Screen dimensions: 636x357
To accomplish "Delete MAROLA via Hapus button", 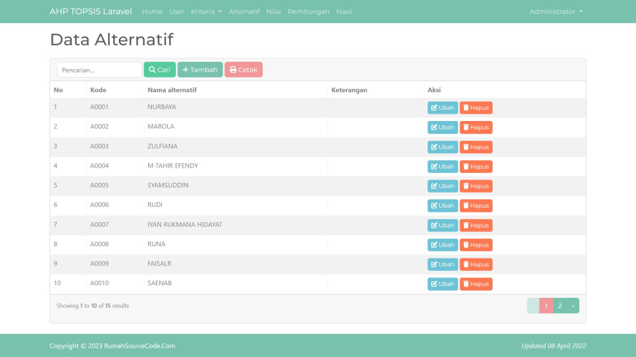I will [476, 128].
